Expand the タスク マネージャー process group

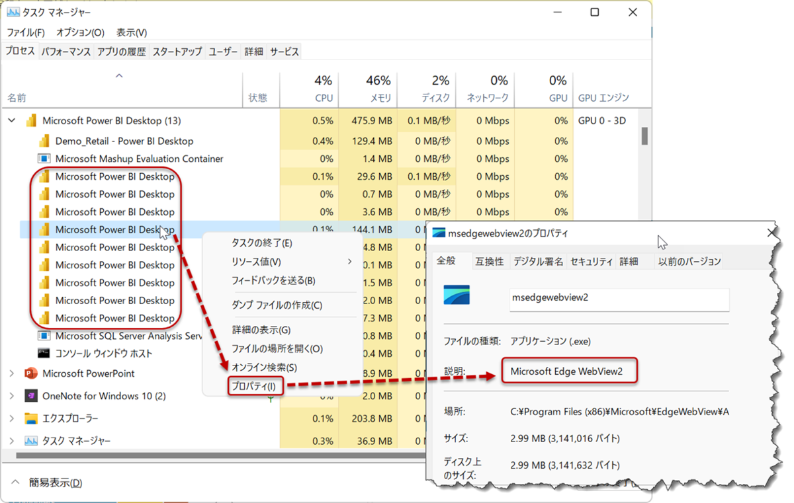(x=11, y=441)
